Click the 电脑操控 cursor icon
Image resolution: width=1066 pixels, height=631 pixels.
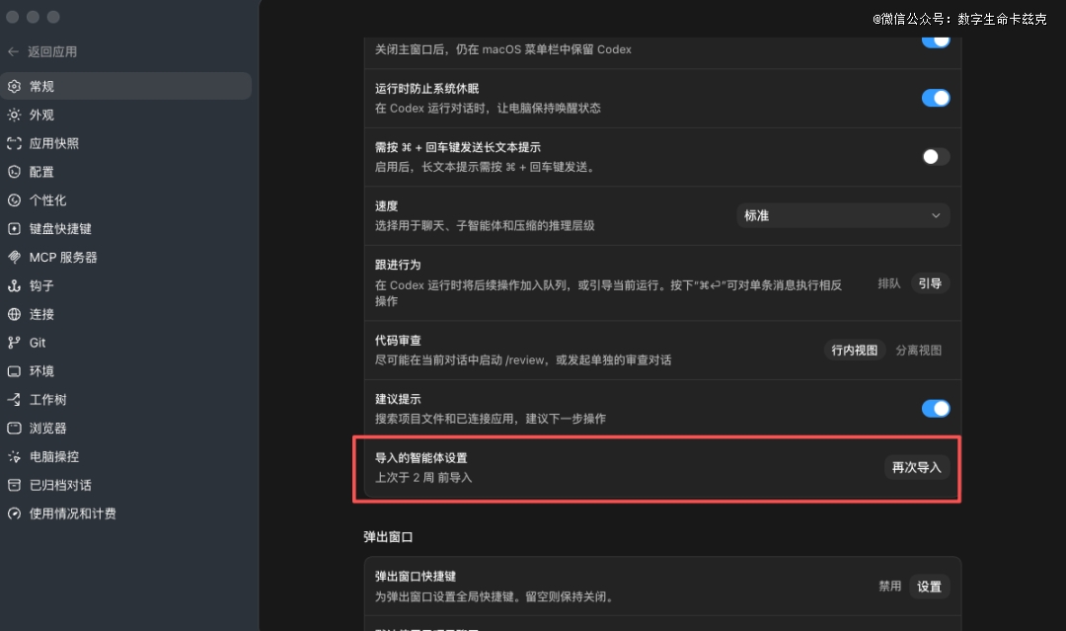14,457
